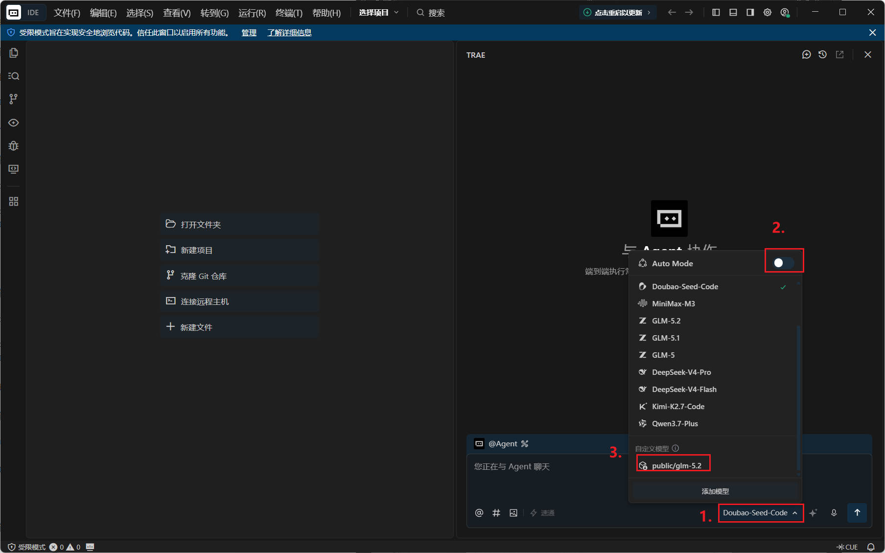Viewport: 885px width, 553px height.
Task: Click the warnings count in status bar
Action: click(x=73, y=547)
